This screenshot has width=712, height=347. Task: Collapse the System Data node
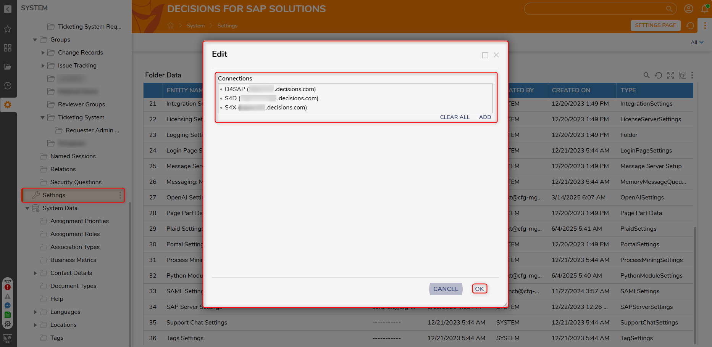point(27,208)
